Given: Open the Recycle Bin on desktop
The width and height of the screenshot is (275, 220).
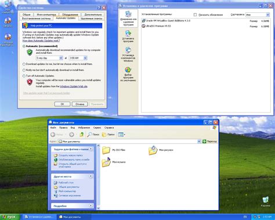Looking at the screenshot, I should point(266,201).
